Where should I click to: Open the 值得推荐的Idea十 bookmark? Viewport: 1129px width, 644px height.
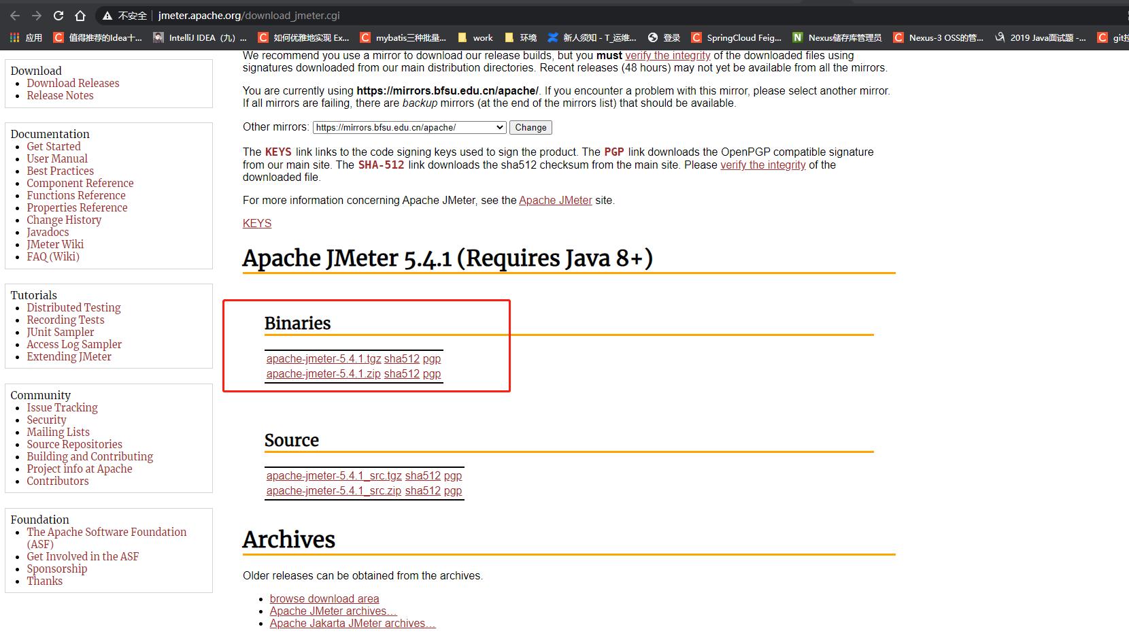click(x=98, y=37)
